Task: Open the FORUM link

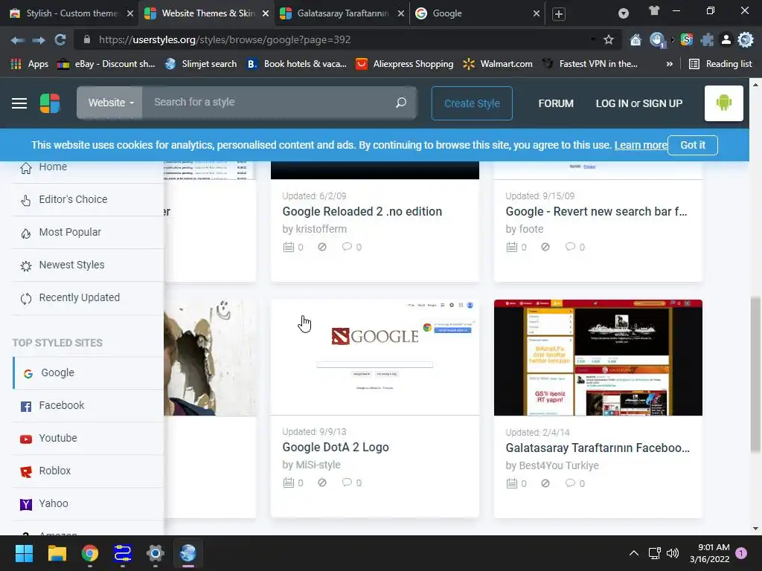Action: (x=556, y=103)
